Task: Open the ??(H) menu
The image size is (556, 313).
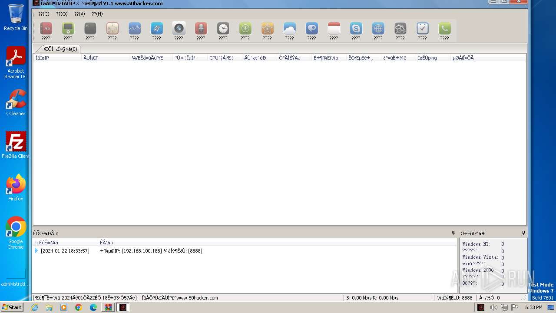Action: click(x=97, y=14)
